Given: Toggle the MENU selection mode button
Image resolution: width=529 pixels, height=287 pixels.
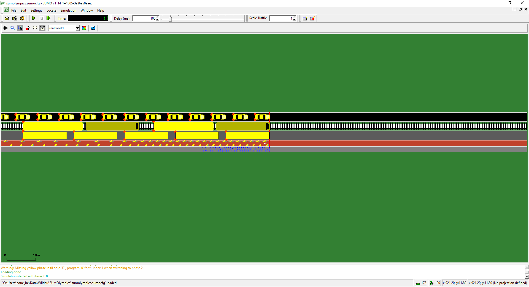Looking at the screenshot, I should tap(42, 28).
